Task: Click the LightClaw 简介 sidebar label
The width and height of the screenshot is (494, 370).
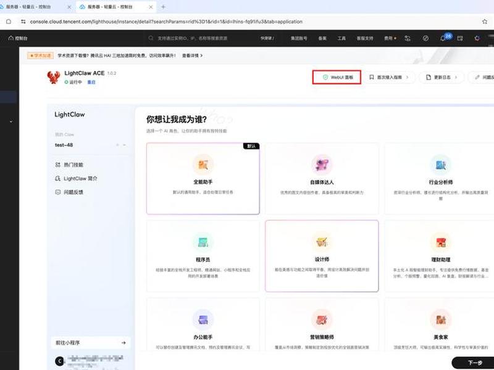Action: (x=81, y=178)
